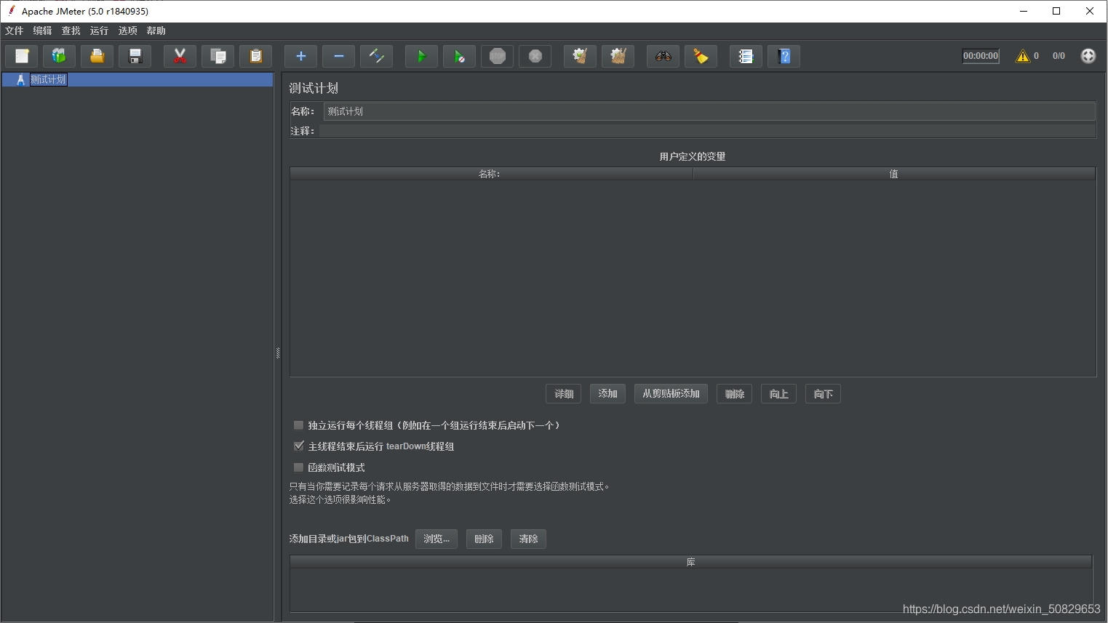The image size is (1108, 623).
Task: Click the Clear results gear-broom icon
Action: pyautogui.click(x=580, y=56)
